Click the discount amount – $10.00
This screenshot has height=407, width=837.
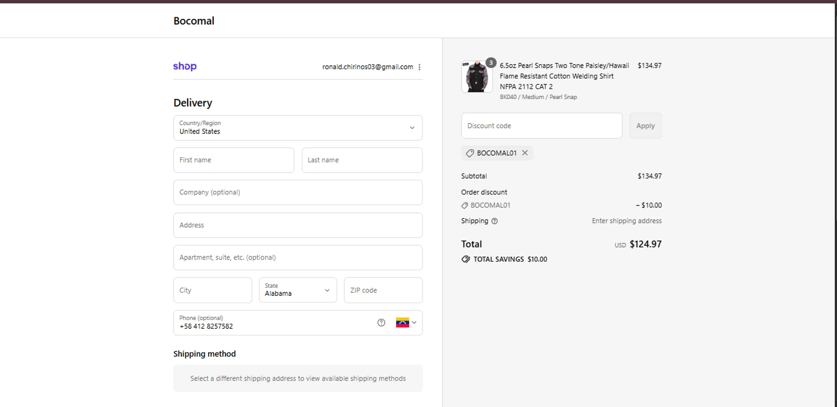(x=648, y=205)
